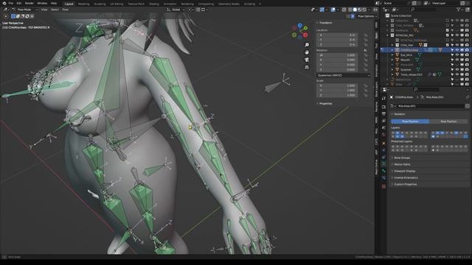Hide Eye_Mich object via its eye icon
The image size is (472, 265).
[457, 55]
